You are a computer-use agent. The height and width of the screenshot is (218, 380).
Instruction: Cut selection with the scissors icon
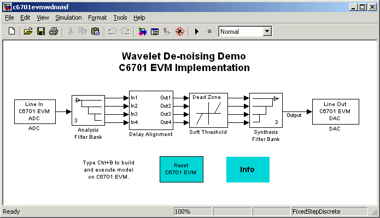tap(71, 32)
